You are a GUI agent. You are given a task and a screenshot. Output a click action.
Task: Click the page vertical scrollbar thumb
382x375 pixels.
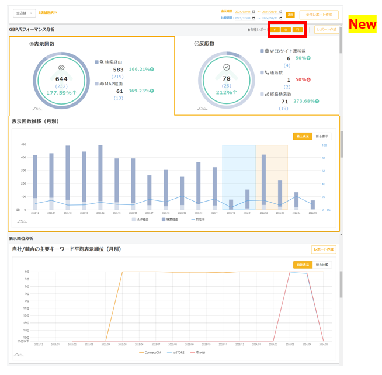click(x=342, y=143)
